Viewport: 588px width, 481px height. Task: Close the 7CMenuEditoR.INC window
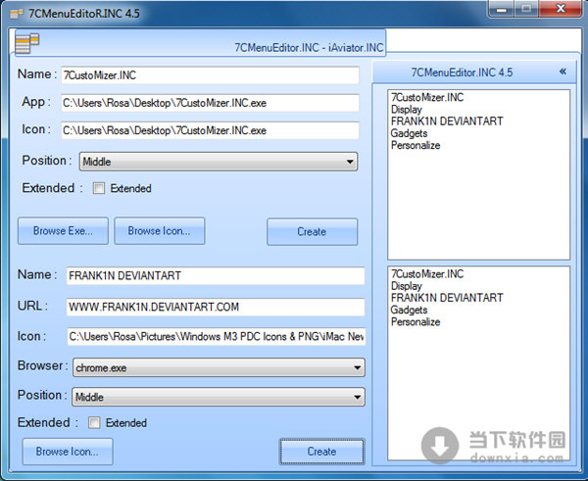coord(561,9)
